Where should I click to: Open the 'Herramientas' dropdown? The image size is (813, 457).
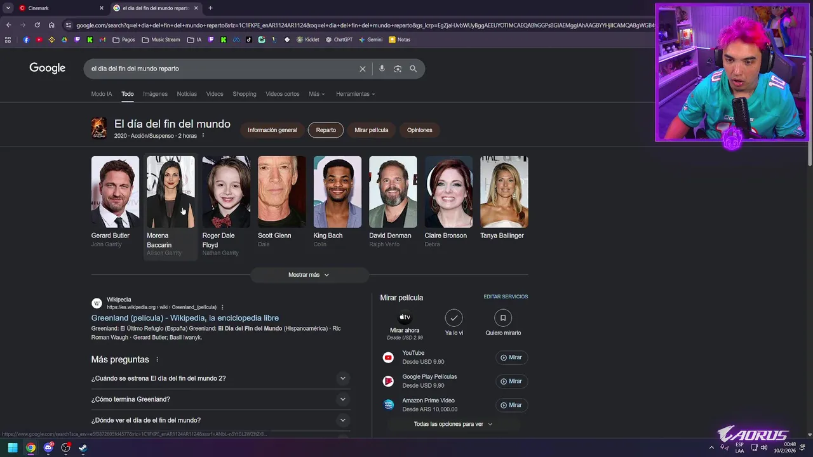click(355, 94)
